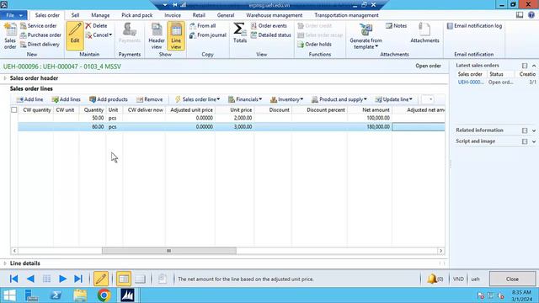Go to previous record

(x=30, y=279)
